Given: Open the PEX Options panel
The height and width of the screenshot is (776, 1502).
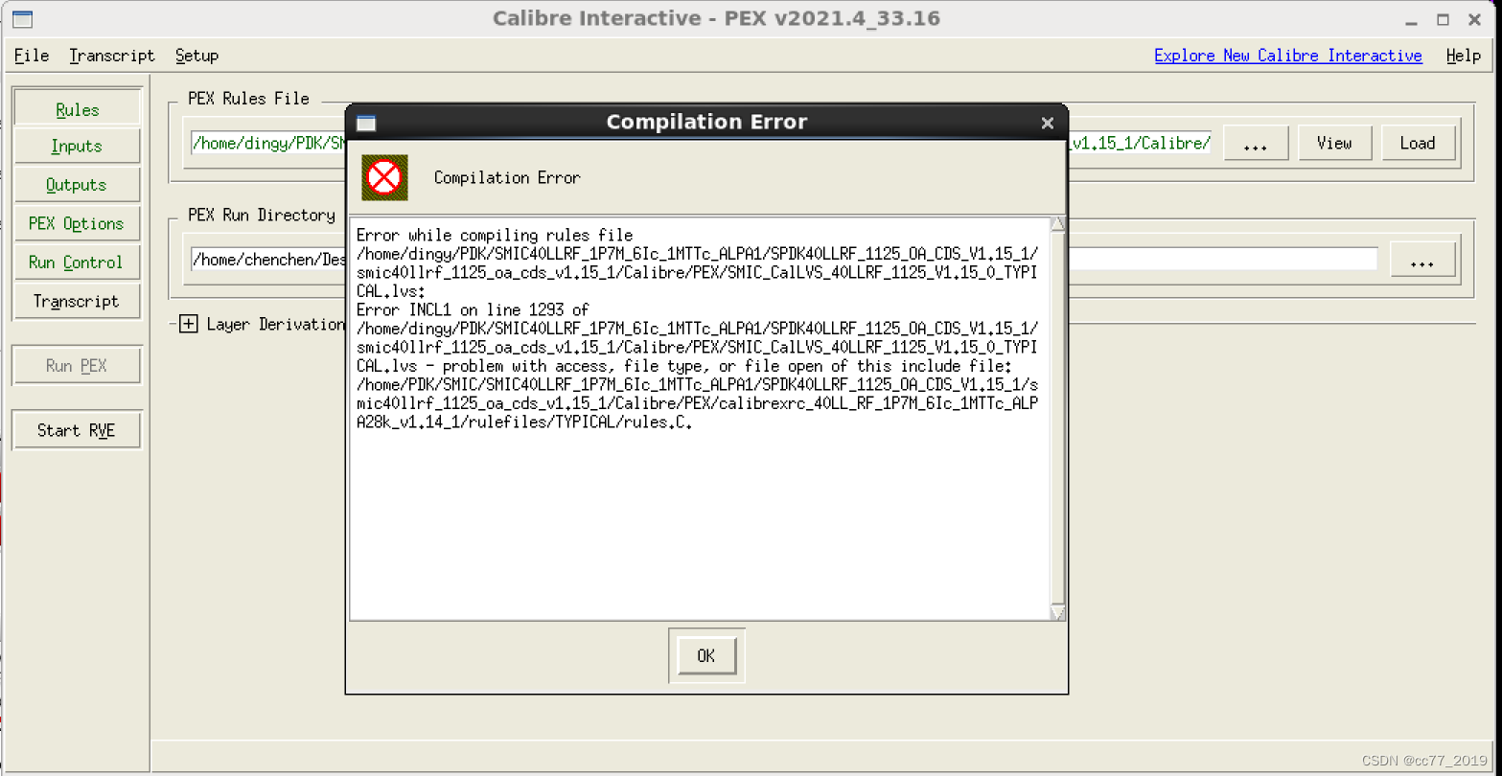Looking at the screenshot, I should pyautogui.click(x=77, y=223).
